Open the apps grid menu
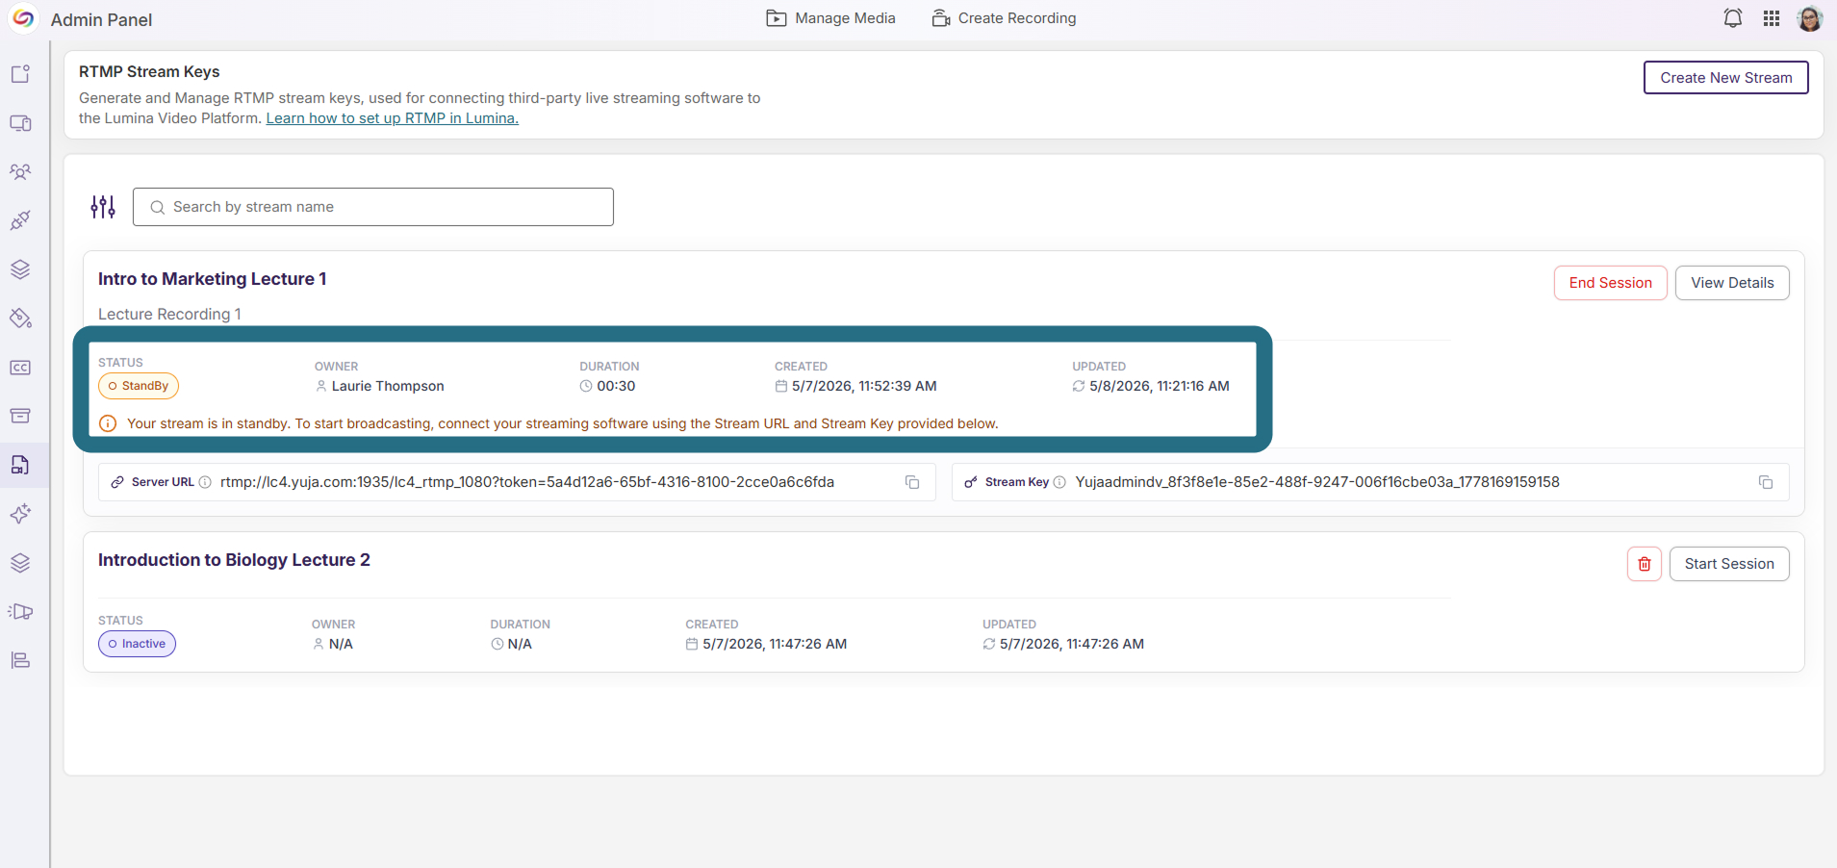This screenshot has height=868, width=1837. [x=1771, y=18]
